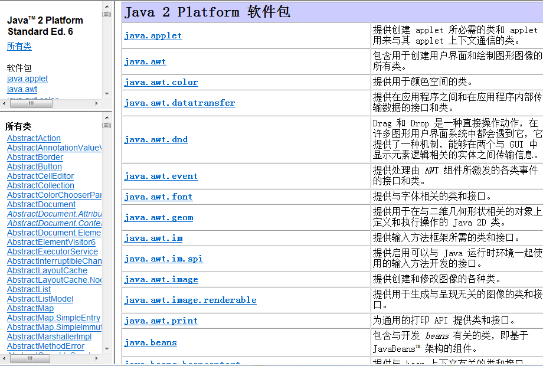Open the java.awt.image.renderable package link
Screen dimensions: 543x366
(x=191, y=300)
